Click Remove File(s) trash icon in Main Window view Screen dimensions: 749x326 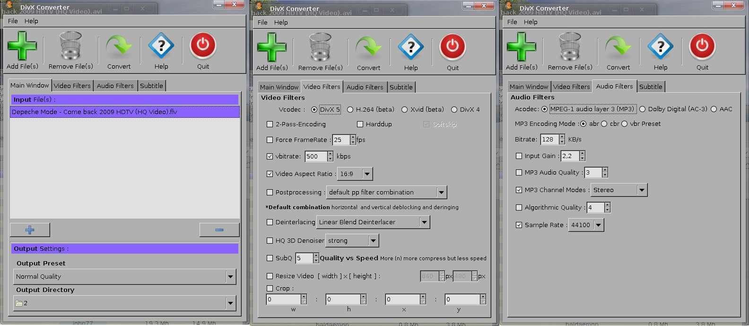click(x=70, y=46)
